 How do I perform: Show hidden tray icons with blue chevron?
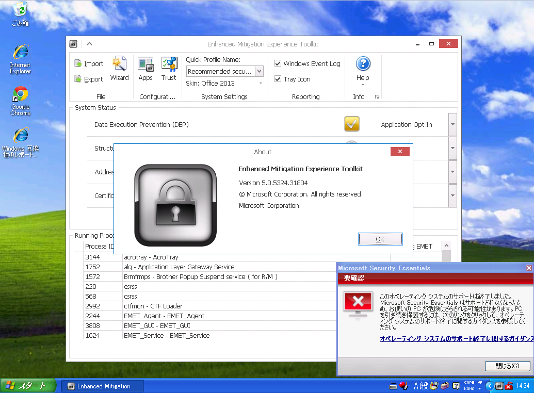[x=490, y=386]
